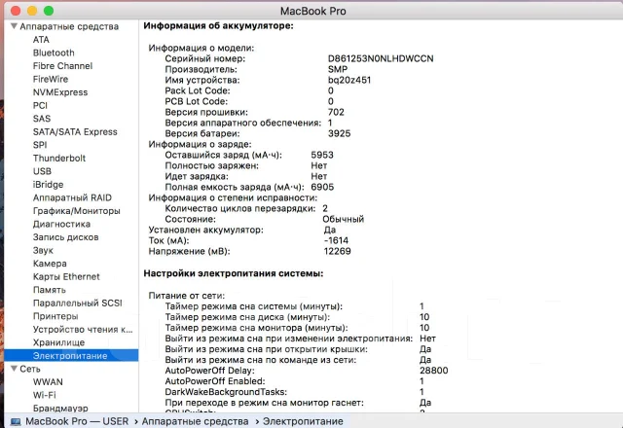Open the Камера sidebar entry
The height and width of the screenshot is (428, 623).
[x=50, y=264]
